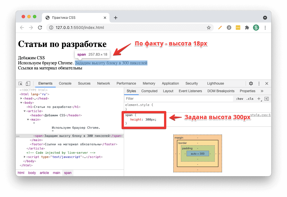Open a new tab with plus button

(115, 18)
